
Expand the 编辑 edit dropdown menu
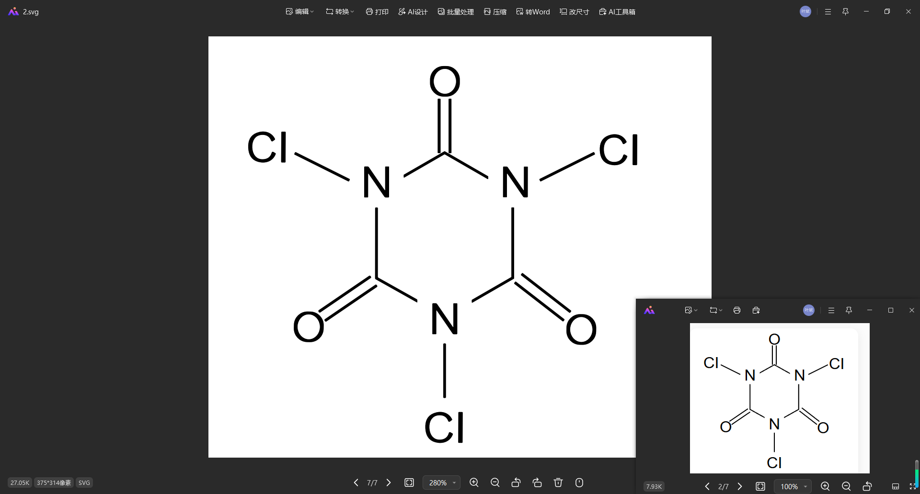299,11
